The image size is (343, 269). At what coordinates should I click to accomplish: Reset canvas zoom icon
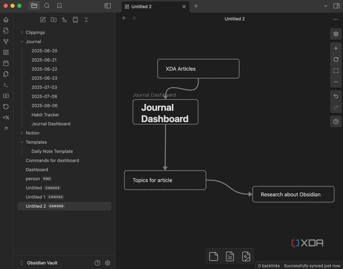pos(336,60)
